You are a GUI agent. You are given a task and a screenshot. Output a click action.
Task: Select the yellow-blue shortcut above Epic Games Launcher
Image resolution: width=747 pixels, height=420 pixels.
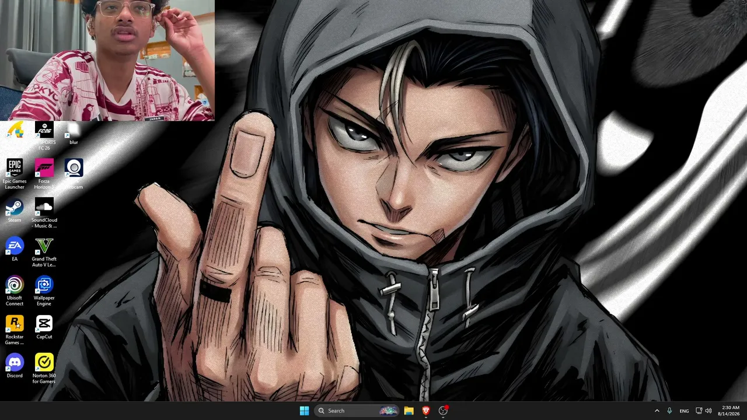(x=15, y=130)
